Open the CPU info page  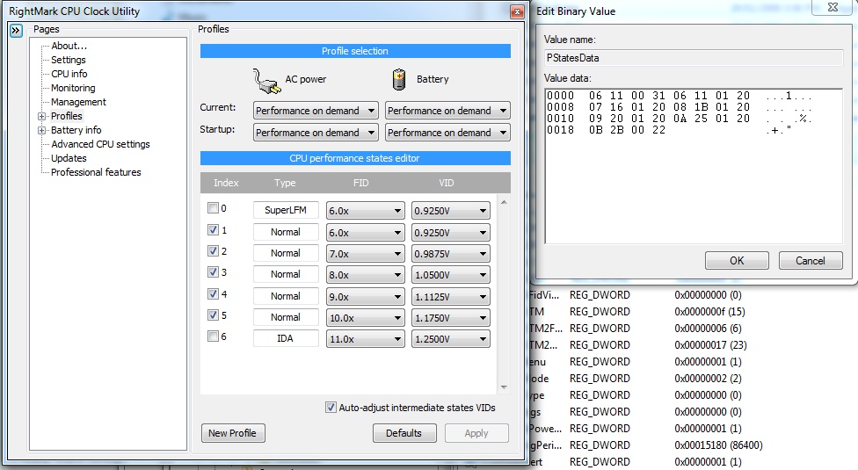point(69,74)
